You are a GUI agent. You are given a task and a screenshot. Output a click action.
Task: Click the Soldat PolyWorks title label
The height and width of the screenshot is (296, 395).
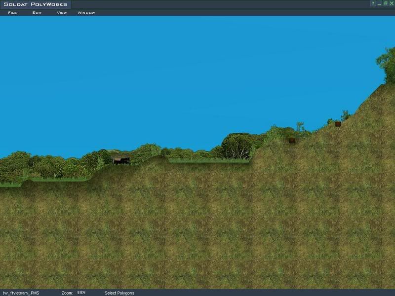[x=36, y=4]
